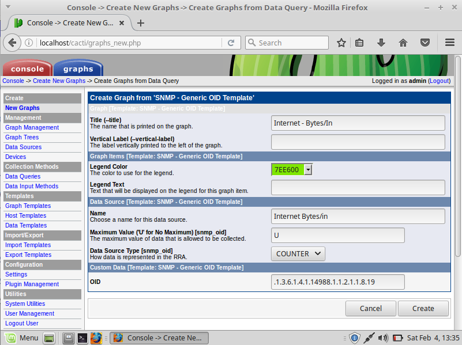
Task: Open the Legend Color dropdown
Action: (x=308, y=169)
